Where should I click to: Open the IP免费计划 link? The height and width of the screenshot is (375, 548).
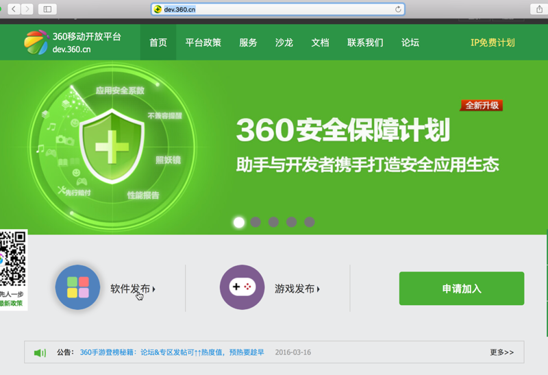(x=493, y=43)
